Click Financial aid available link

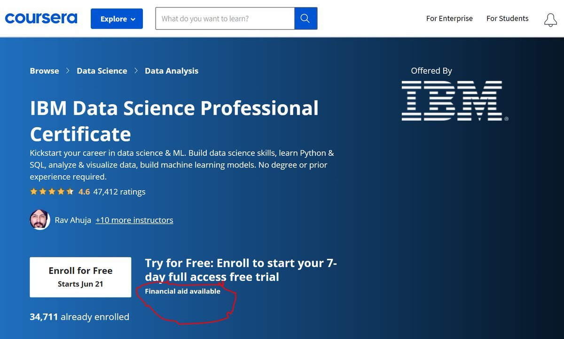click(182, 291)
